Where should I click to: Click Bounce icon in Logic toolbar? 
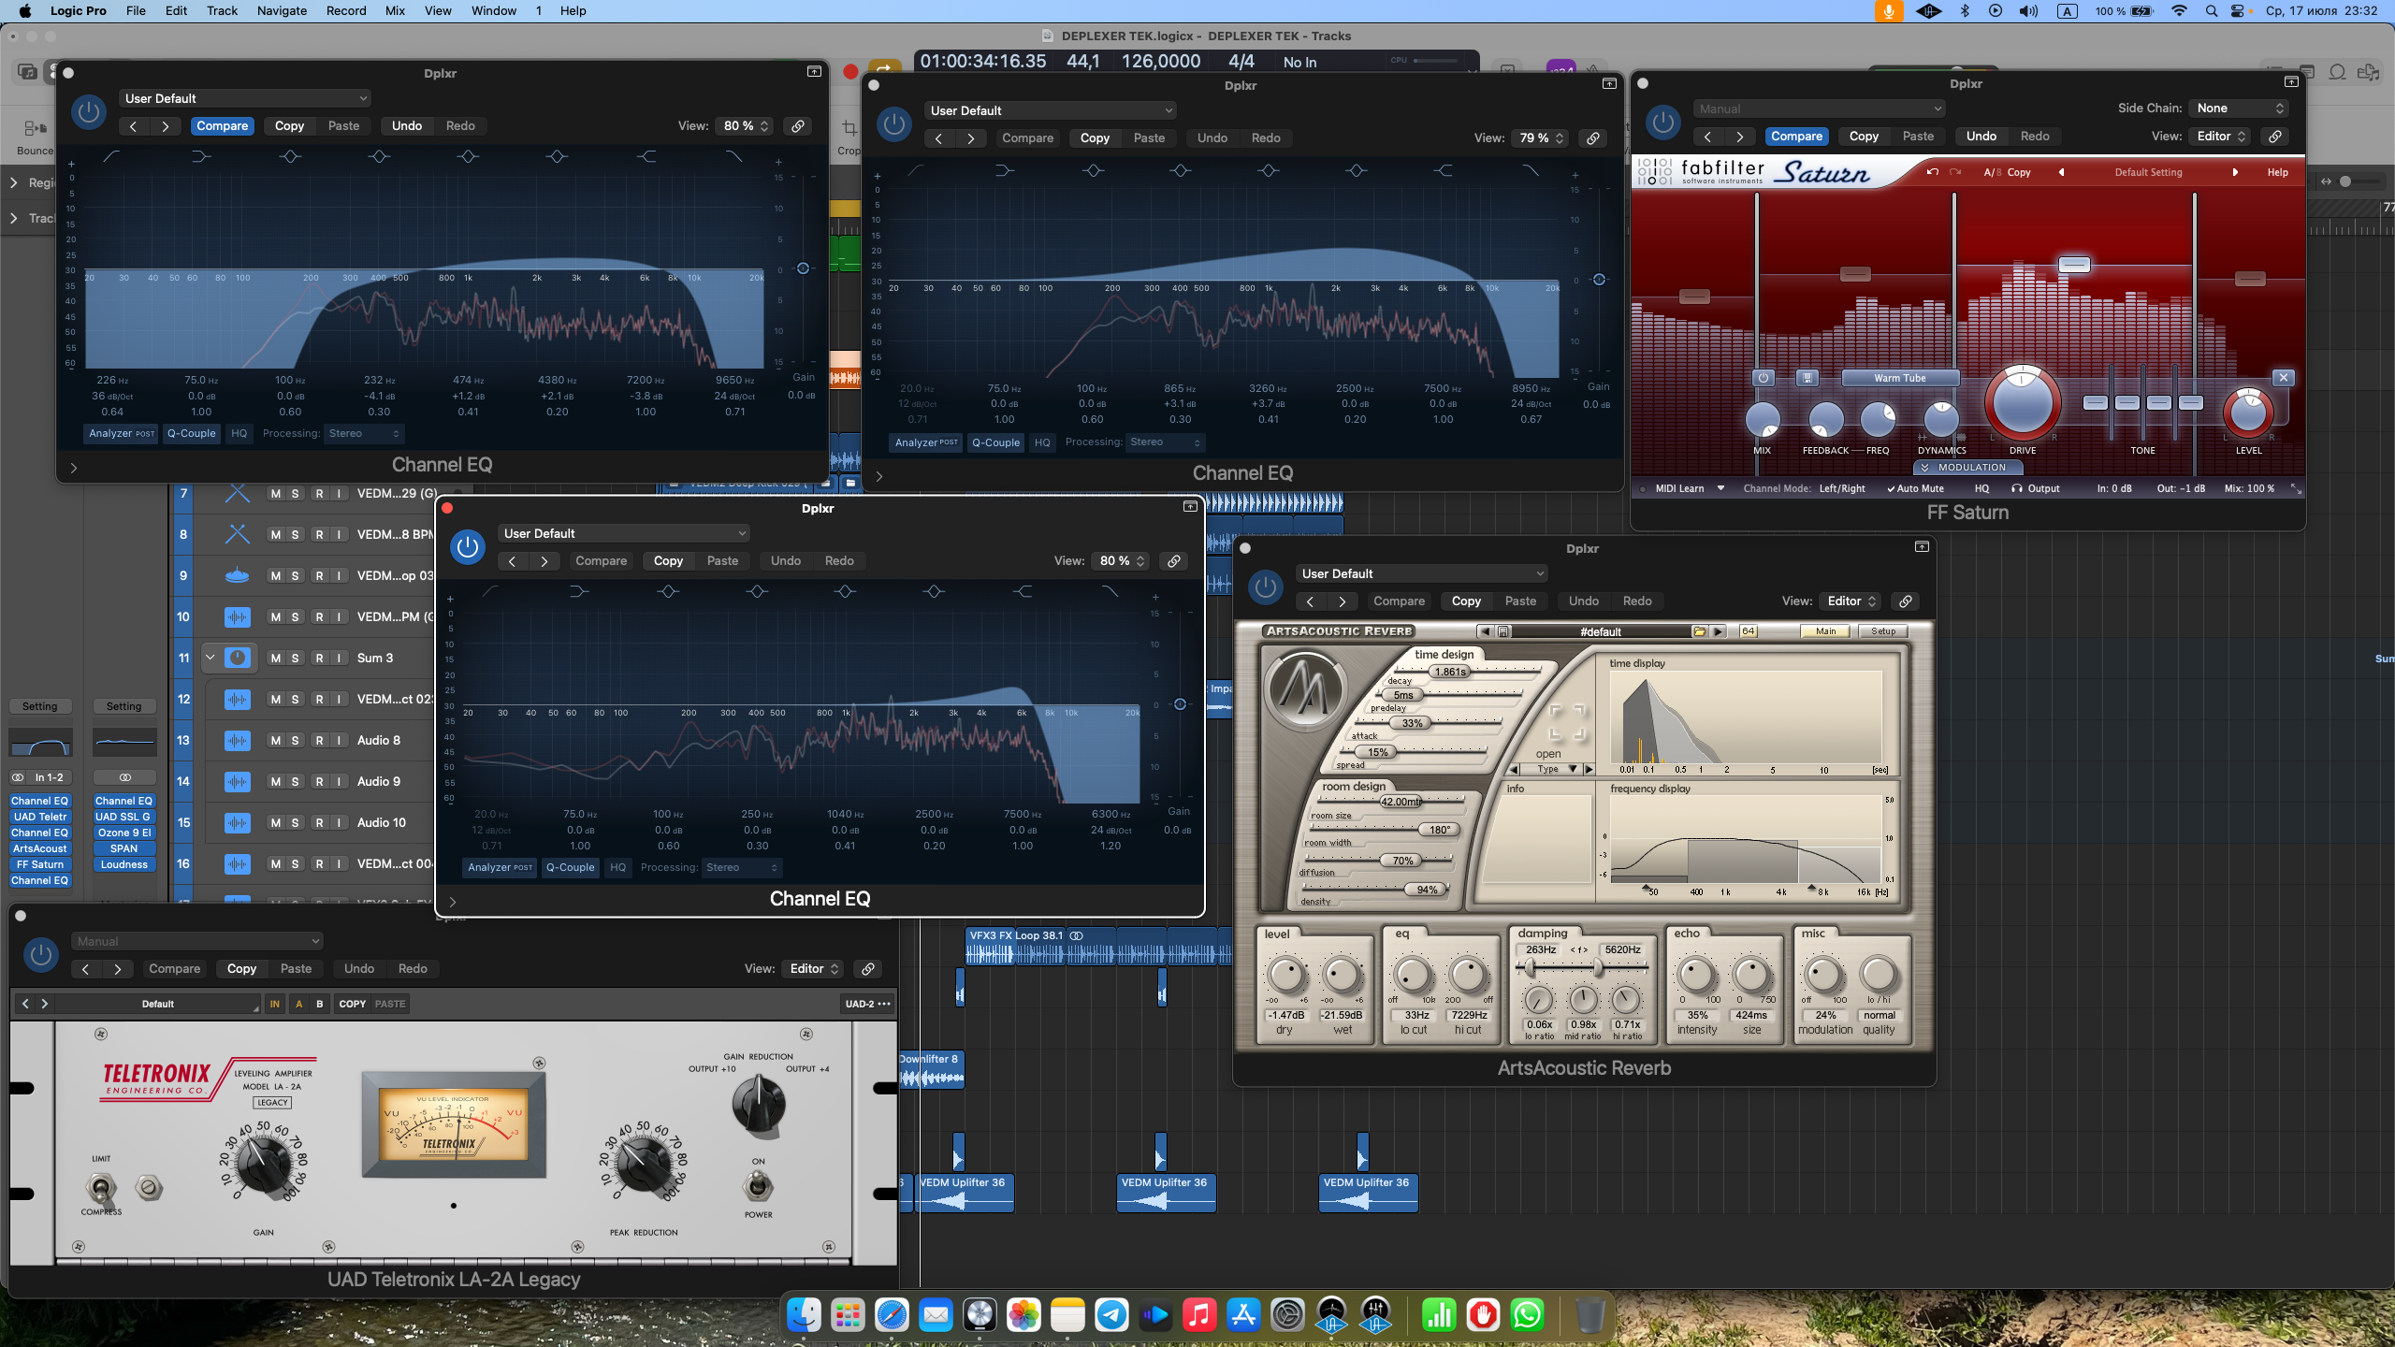click(35, 129)
